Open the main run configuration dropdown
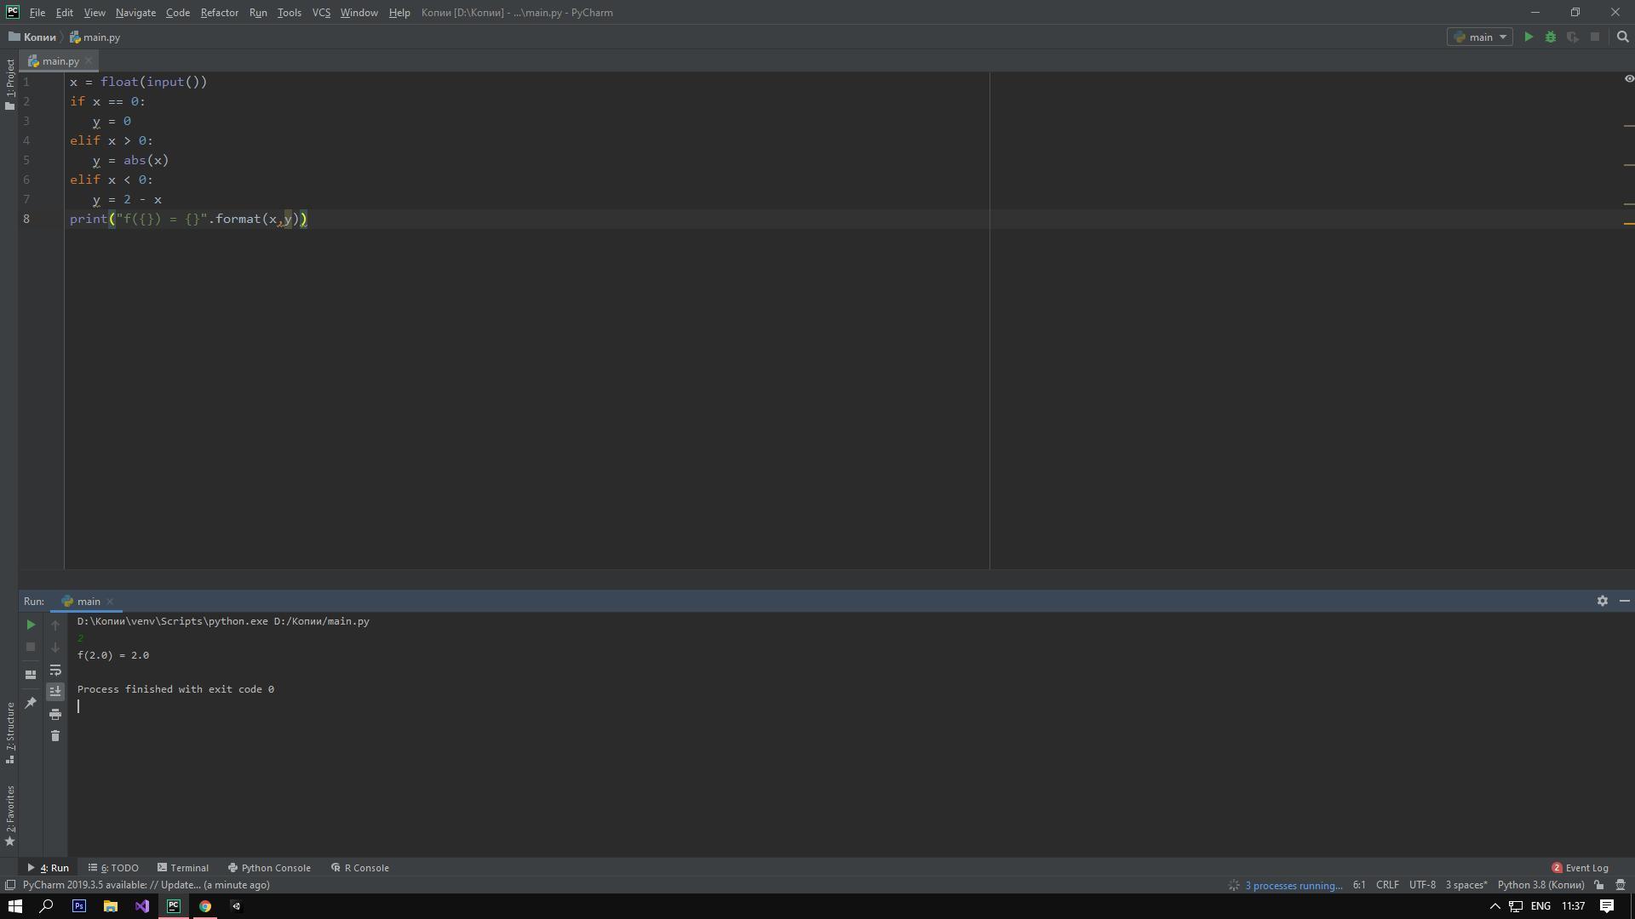Screen dimensions: 1635x919 (x=1480, y=37)
